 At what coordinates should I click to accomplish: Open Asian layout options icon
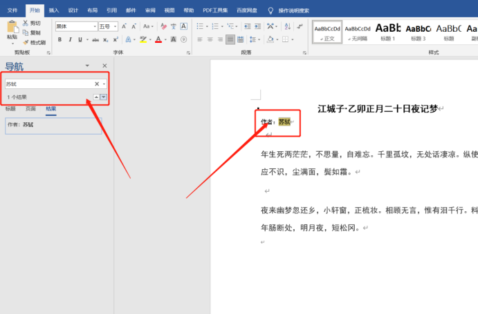pyautogui.click(x=270, y=26)
